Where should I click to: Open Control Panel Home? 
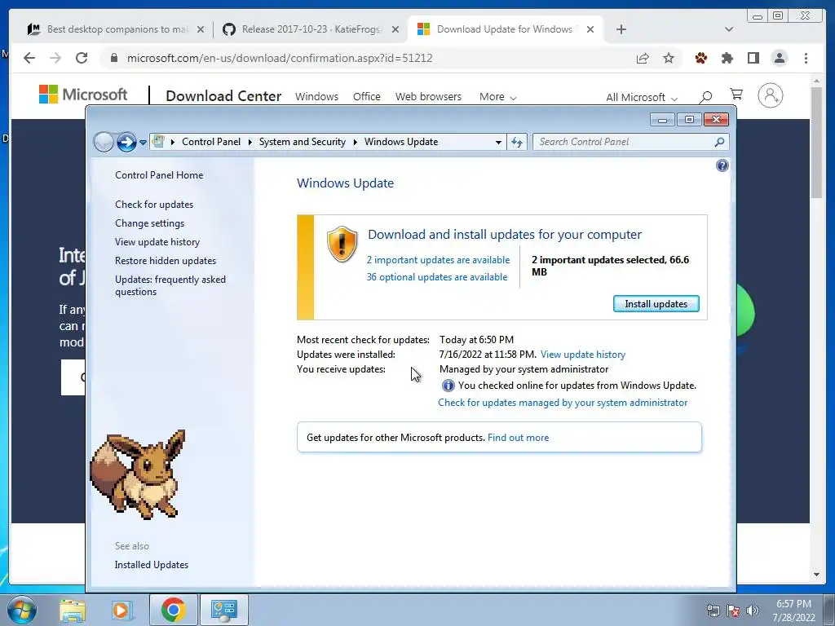[x=159, y=175]
